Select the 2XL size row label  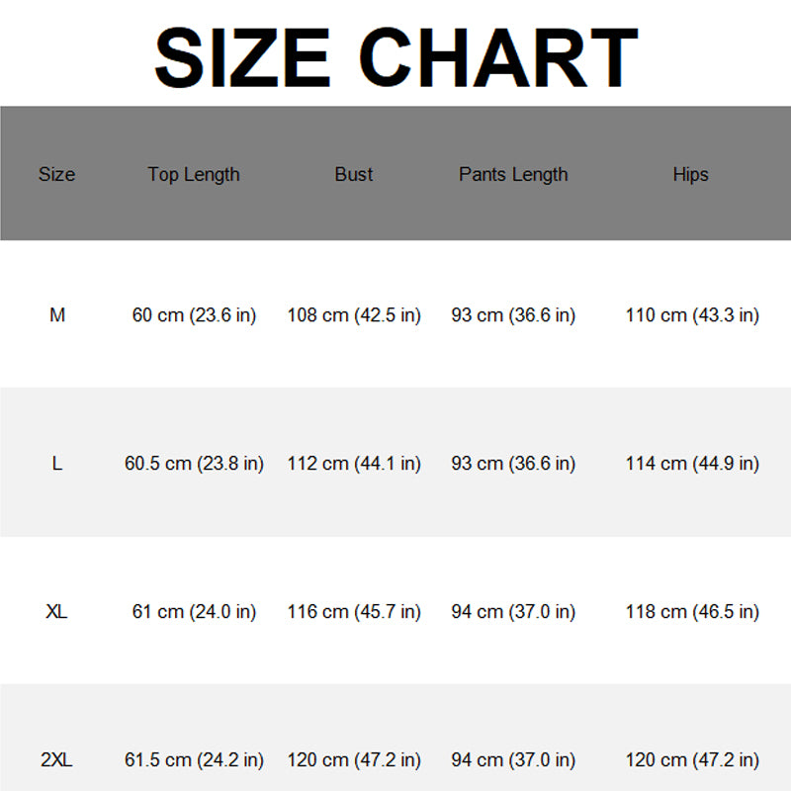pos(57,759)
